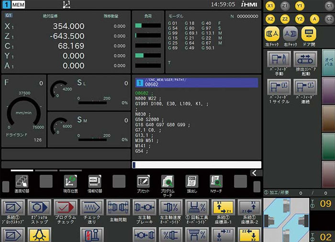Switch to the second function page indicator
This screenshot has width=335, height=242.
[46, 171]
